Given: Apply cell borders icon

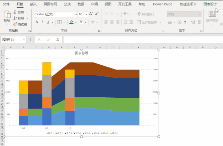Looking at the screenshot, I should click(60, 22).
